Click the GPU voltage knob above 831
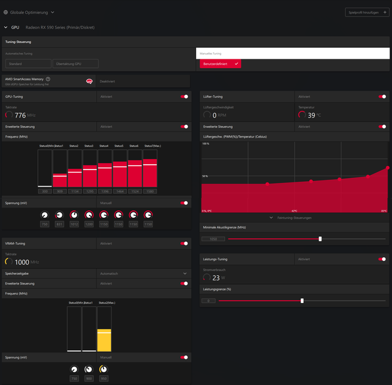 point(59,215)
